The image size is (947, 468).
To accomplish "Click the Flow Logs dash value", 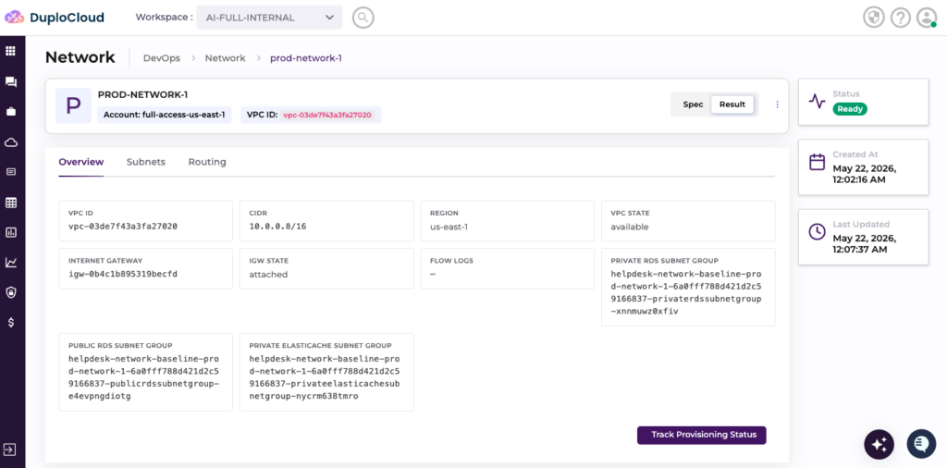I will pos(433,274).
